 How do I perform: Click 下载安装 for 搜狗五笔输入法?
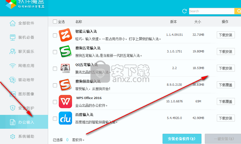[x=226, y=52]
